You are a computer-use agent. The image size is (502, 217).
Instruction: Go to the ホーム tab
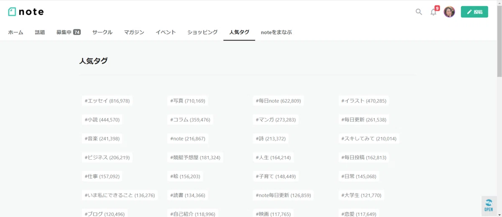tap(15, 32)
